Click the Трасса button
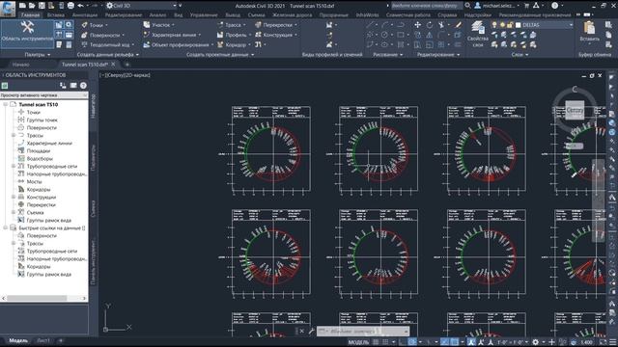 click(232, 25)
